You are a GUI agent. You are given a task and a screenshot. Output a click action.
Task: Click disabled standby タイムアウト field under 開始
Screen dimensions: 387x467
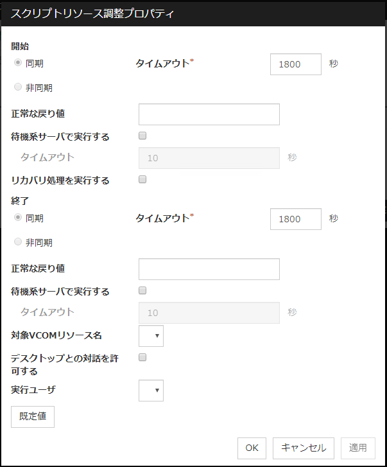209,158
